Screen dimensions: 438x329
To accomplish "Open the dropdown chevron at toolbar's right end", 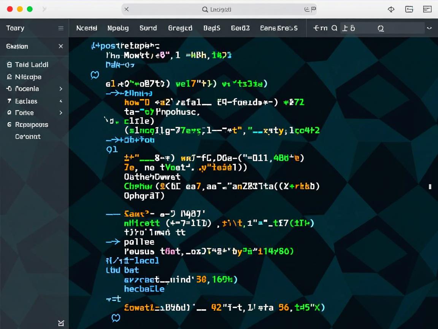I will 429,28.
